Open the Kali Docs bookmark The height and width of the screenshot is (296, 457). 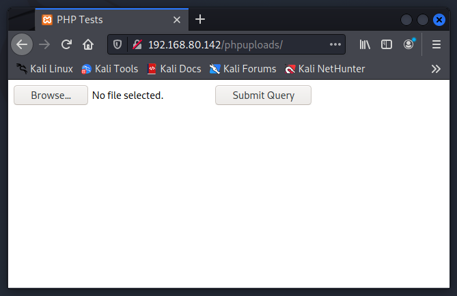pyautogui.click(x=174, y=68)
